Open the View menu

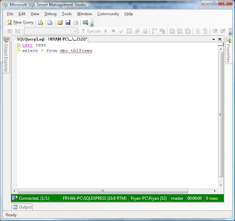(x=35, y=14)
